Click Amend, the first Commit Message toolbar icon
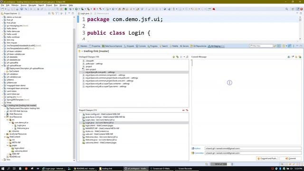This screenshot has height=171, width=304. 289,57
